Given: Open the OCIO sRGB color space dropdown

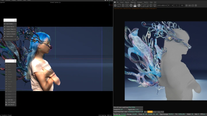Looking at the screenshot, I should point(162,5).
